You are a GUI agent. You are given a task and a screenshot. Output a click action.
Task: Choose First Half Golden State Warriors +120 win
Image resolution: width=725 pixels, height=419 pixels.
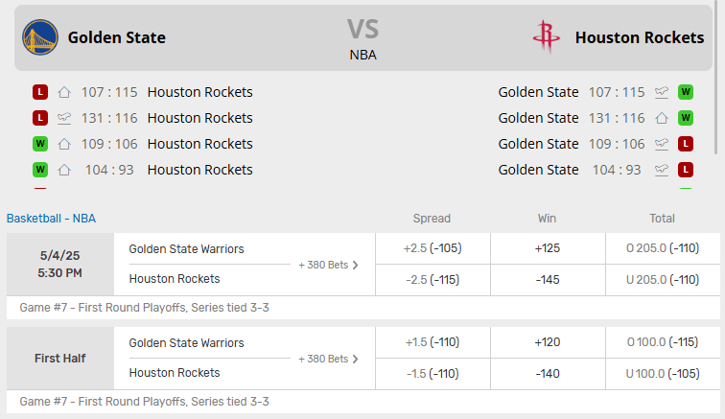pos(548,342)
